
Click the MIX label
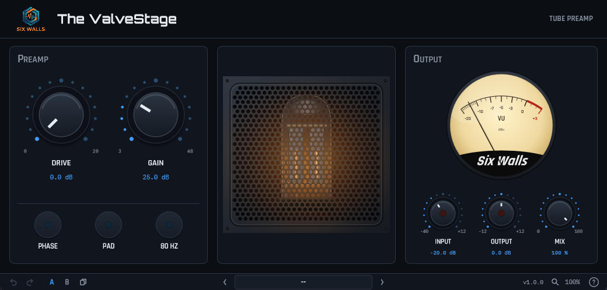pos(559,242)
